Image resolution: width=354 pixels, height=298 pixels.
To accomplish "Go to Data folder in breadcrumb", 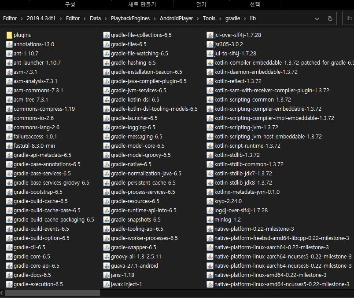I will pyautogui.click(x=95, y=18).
